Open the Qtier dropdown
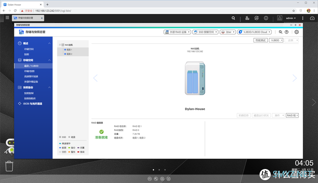The image size is (318, 183). pos(228,32)
